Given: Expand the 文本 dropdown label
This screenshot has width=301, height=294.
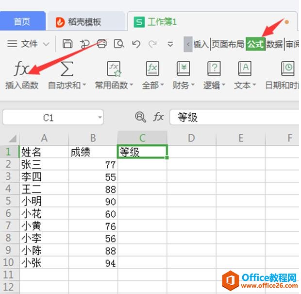Looking at the screenshot, I should (245, 86).
